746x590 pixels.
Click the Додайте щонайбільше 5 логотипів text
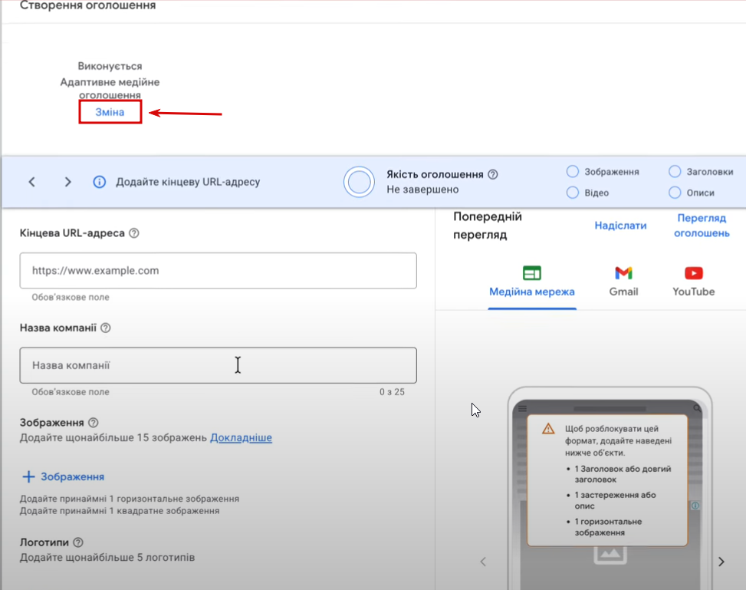(x=107, y=558)
